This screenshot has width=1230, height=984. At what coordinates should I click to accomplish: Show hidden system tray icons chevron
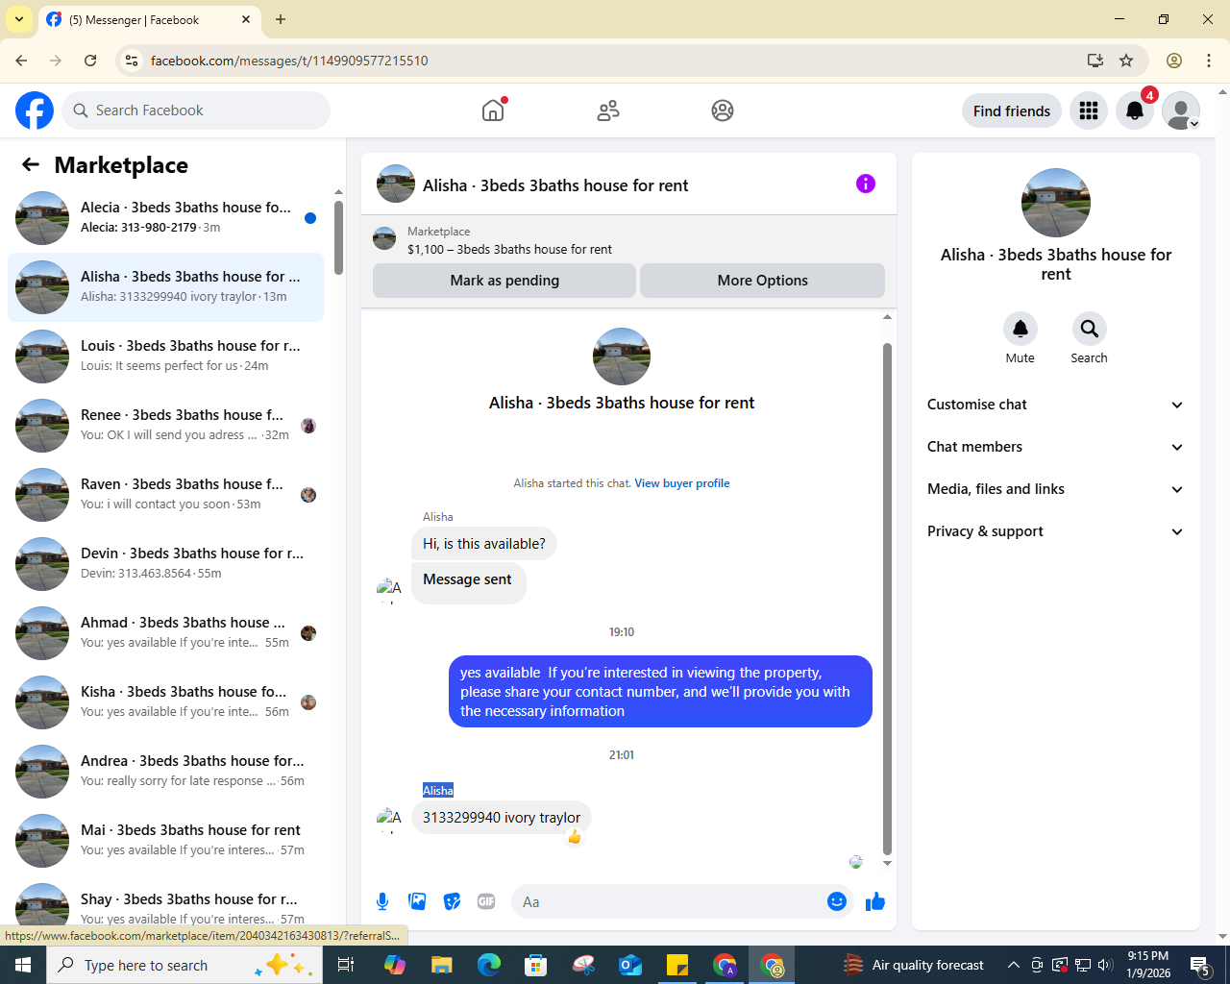point(1013,965)
